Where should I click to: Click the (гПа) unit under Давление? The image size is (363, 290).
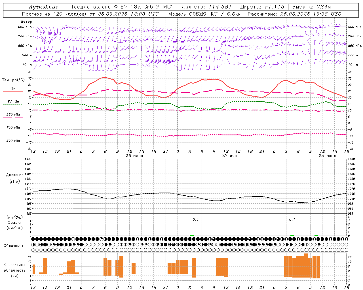[x=14, y=181]
